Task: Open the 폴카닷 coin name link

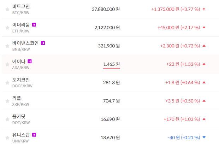Action: click(19, 116)
